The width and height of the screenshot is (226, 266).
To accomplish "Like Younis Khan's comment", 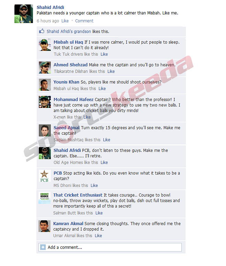I will click(x=102, y=89).
